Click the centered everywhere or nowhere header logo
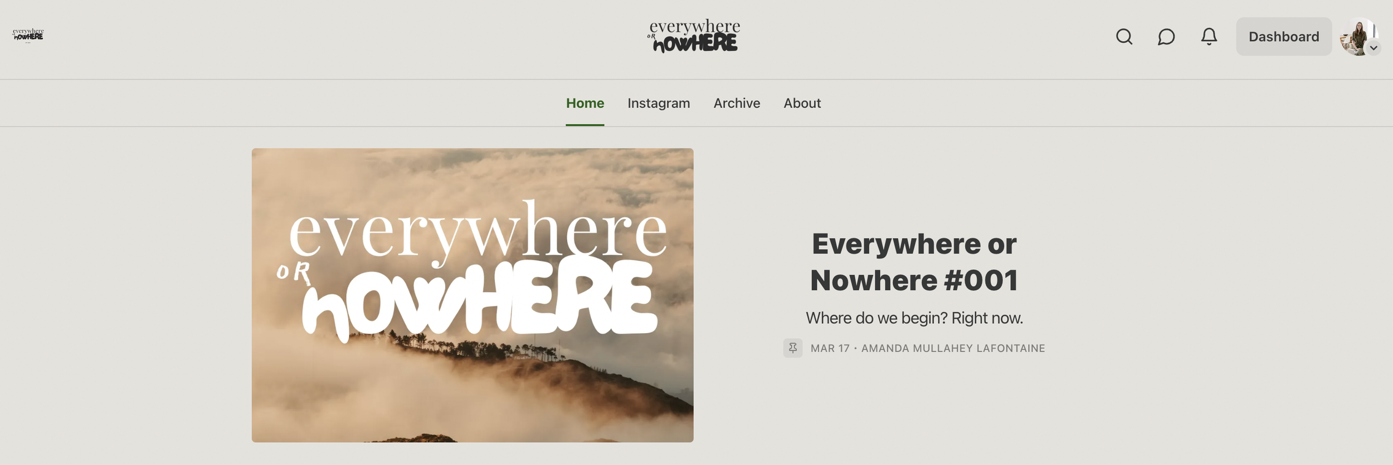Viewport: 1393px width, 465px height. pos(694,36)
